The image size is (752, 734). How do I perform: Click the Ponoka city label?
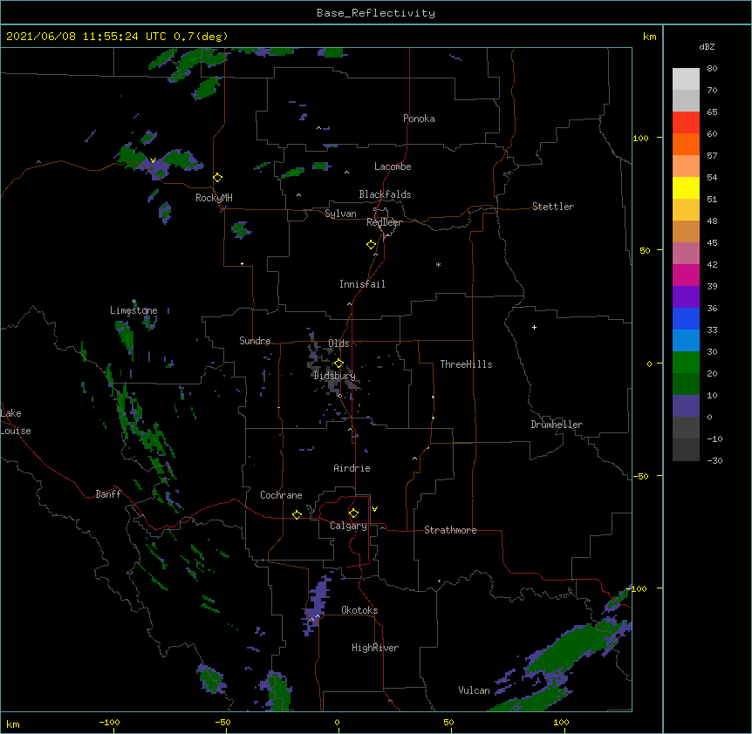coord(419,119)
